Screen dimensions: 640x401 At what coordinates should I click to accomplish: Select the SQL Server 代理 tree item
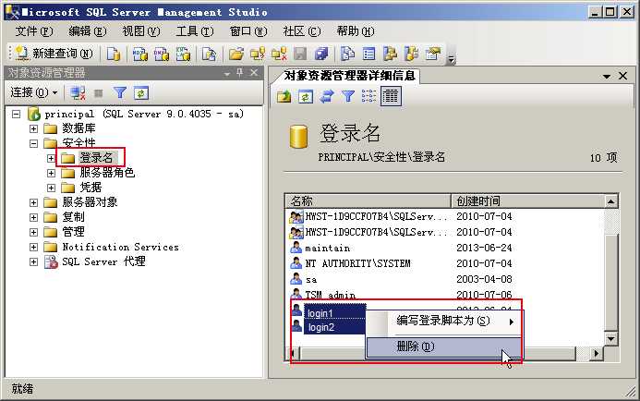103,261
